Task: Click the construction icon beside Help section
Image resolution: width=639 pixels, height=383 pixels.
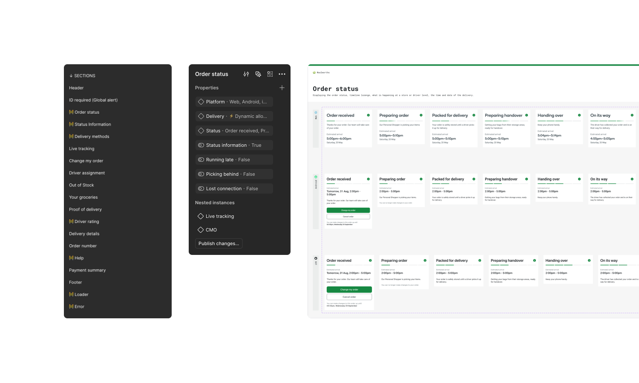Action: 71,258
